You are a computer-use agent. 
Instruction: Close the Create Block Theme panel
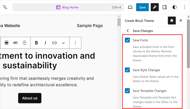click(181, 20)
